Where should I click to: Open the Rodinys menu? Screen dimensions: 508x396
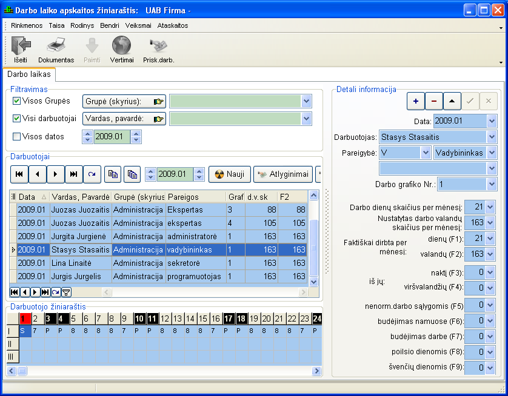pos(82,25)
